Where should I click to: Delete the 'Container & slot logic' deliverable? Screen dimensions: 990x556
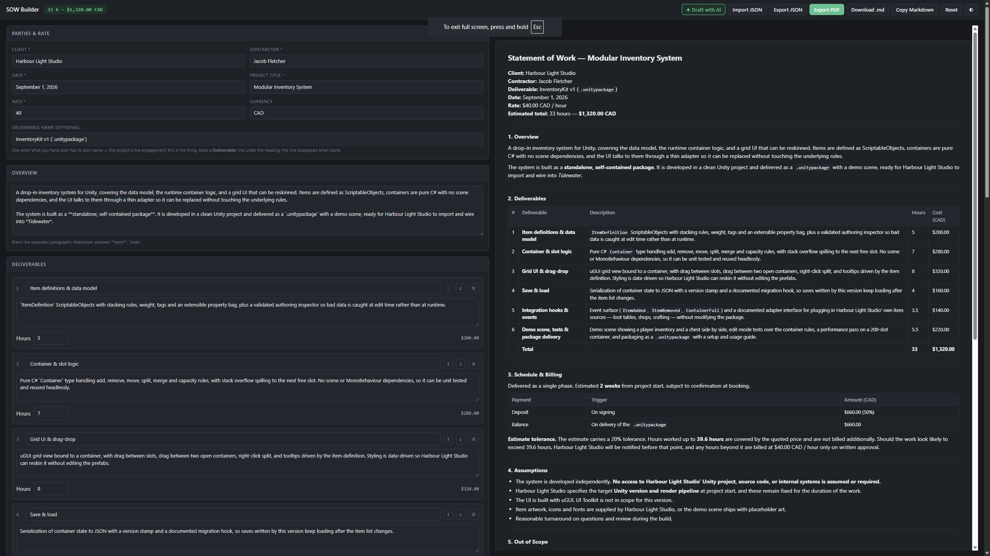473,364
